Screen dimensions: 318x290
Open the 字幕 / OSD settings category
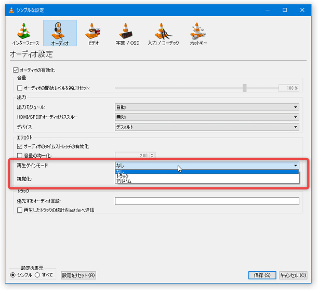click(x=128, y=33)
